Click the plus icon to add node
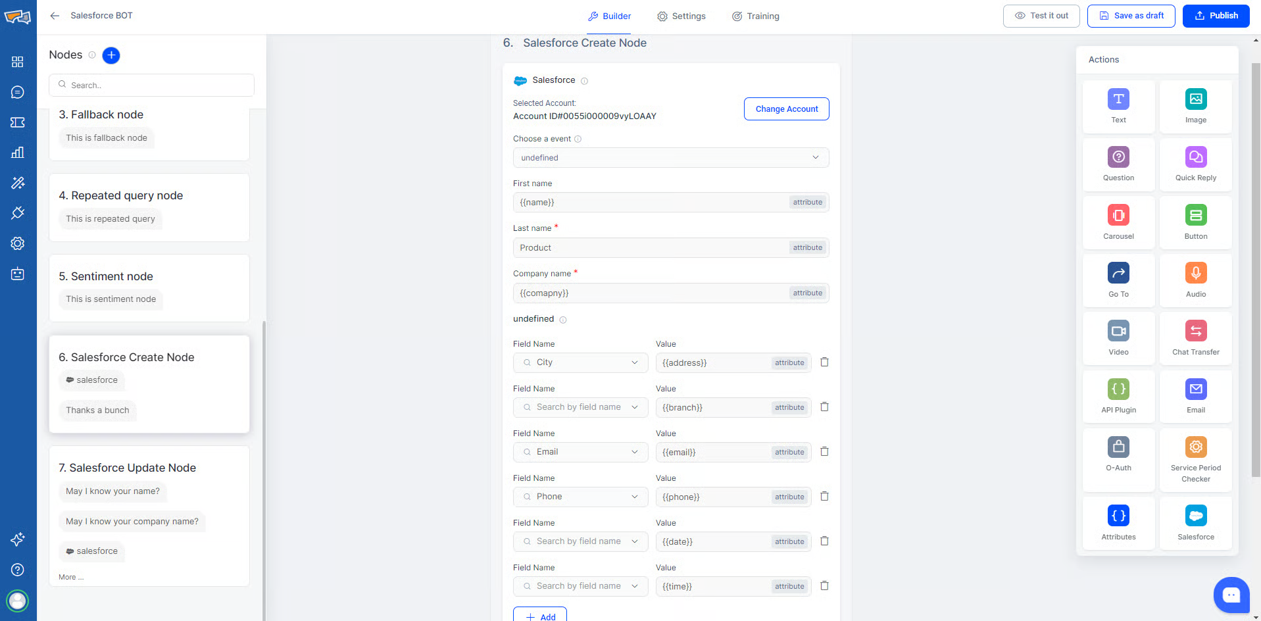 point(111,55)
